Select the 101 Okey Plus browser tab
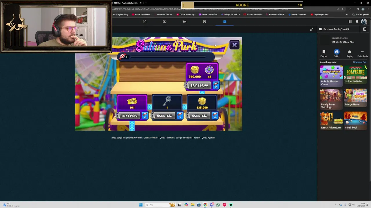The height and width of the screenshot is (208, 371). click(126, 3)
